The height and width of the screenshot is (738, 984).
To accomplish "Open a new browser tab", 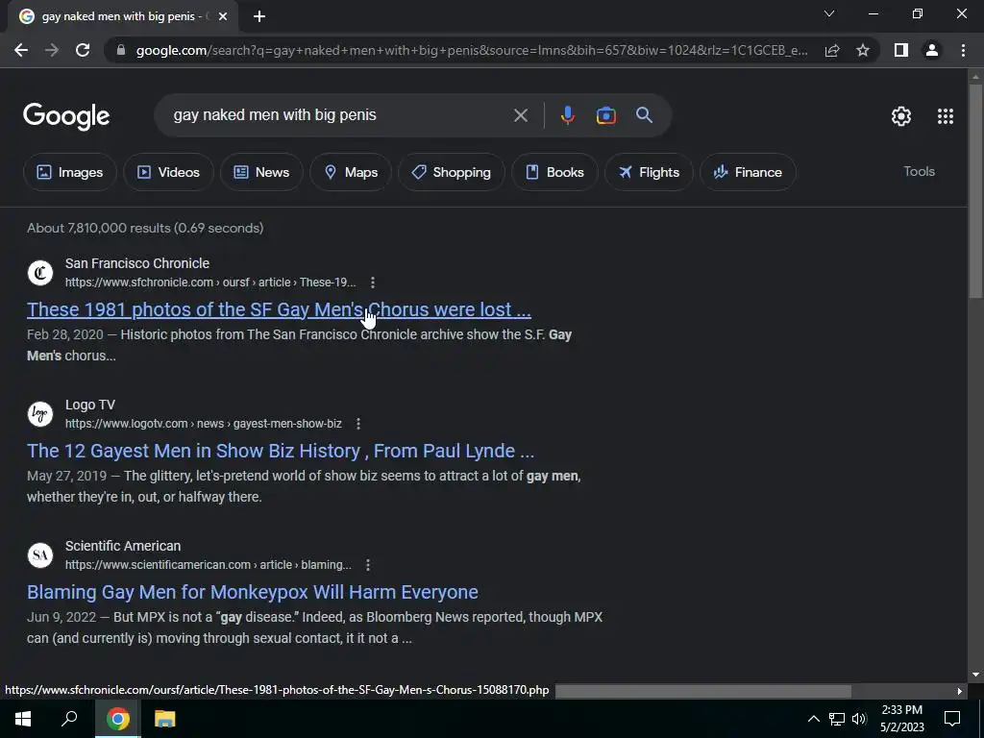I will [x=259, y=16].
